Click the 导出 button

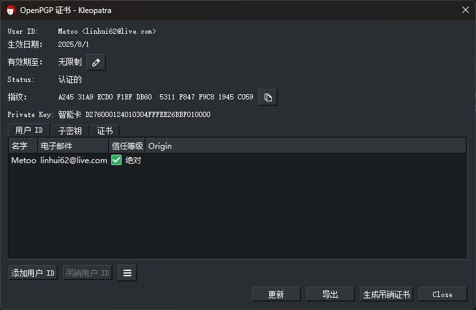point(330,294)
